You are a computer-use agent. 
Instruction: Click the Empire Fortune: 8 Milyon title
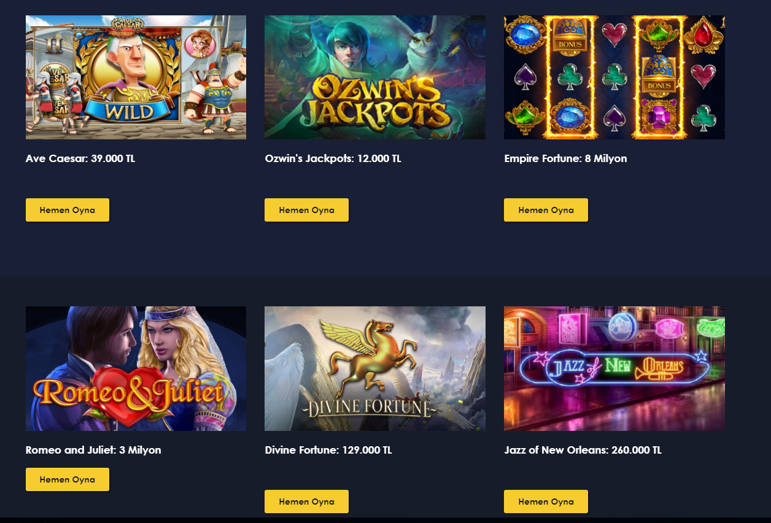[x=566, y=158]
